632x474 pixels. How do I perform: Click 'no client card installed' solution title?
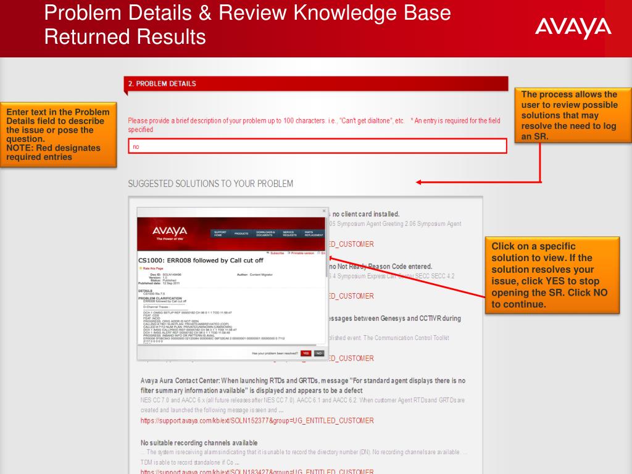pos(365,214)
